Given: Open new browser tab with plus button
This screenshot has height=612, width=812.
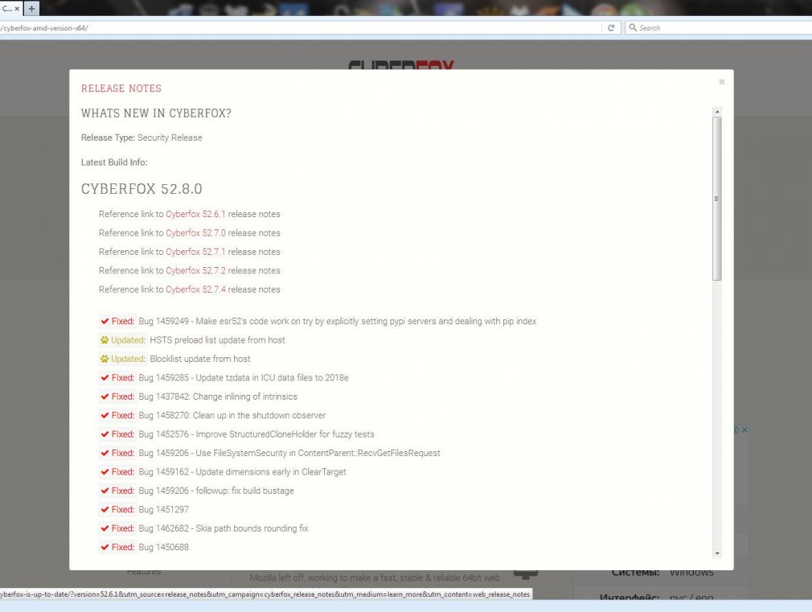Looking at the screenshot, I should point(31,8).
